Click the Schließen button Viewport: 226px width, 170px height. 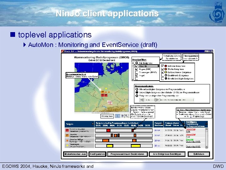(199, 154)
